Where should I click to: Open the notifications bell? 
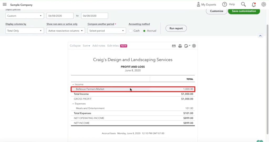click(254, 4)
